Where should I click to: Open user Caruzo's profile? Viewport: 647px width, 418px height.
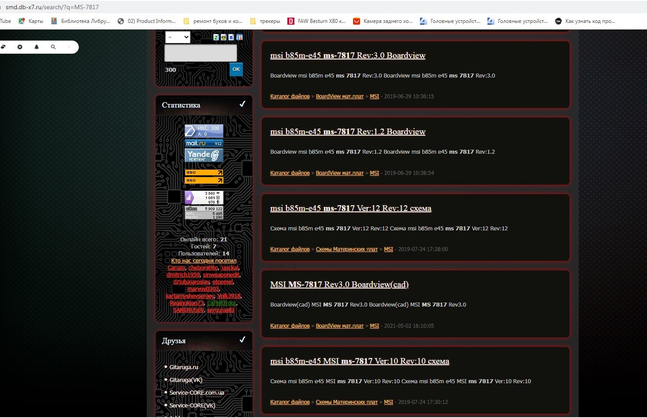point(176,268)
